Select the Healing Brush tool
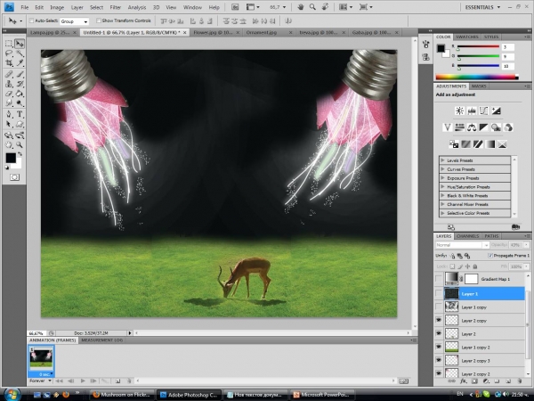The width and height of the screenshot is (534, 401). coord(9,74)
